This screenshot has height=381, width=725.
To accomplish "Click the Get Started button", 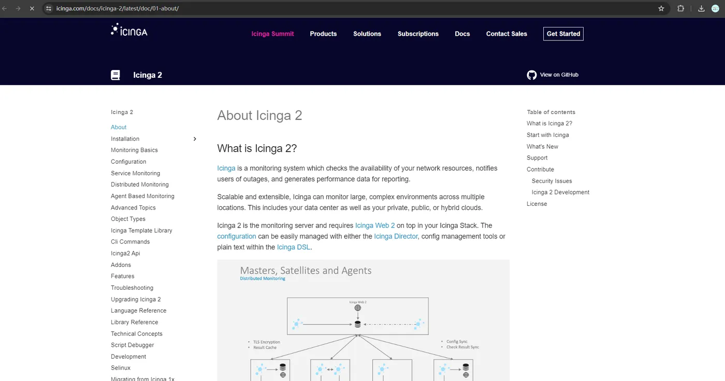I will [563, 34].
